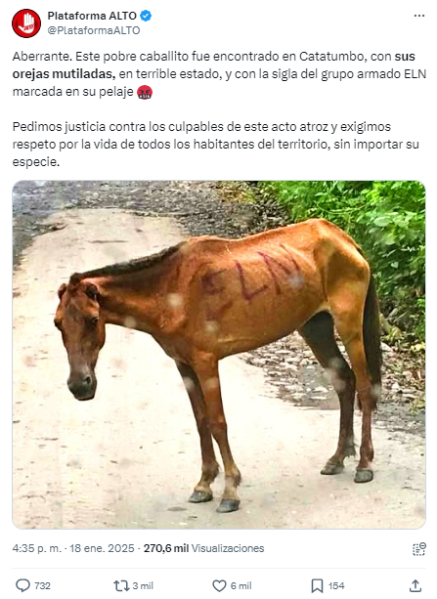The image size is (437, 599).
Task: Open the Plataforma ALTO display name
Action: 92,16
